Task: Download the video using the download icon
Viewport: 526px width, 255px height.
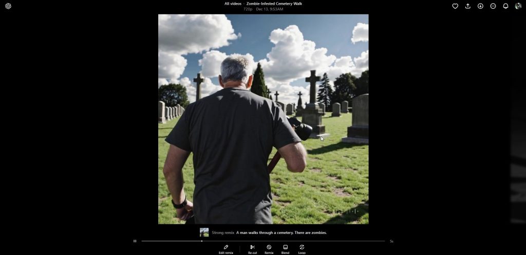Action: (x=480, y=6)
